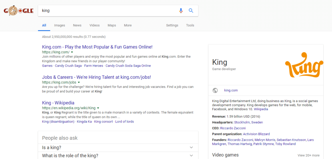Image resolution: width=332 pixels, height=159 pixels.
Task: Open the More menu
Action: coord(128,25)
